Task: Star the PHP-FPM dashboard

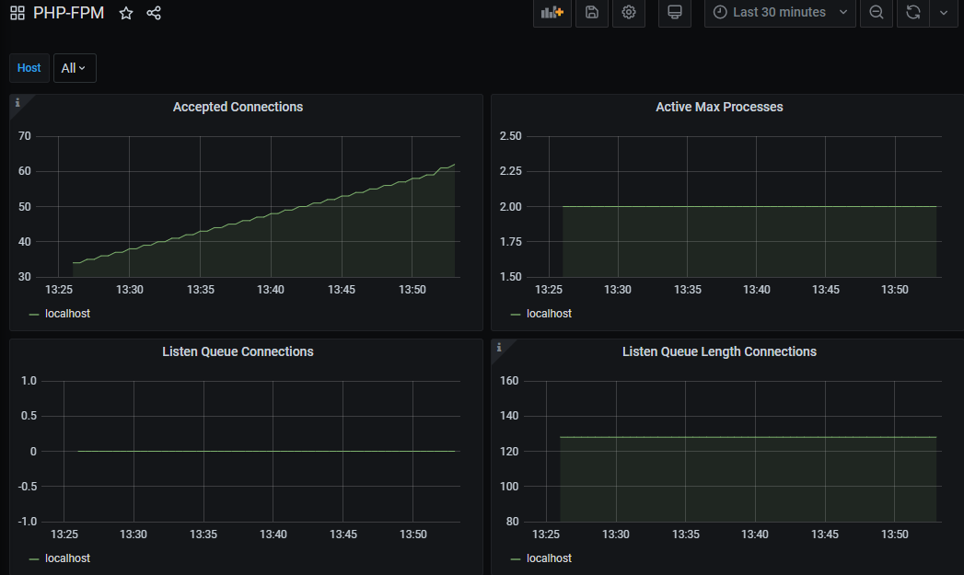Action: (126, 13)
